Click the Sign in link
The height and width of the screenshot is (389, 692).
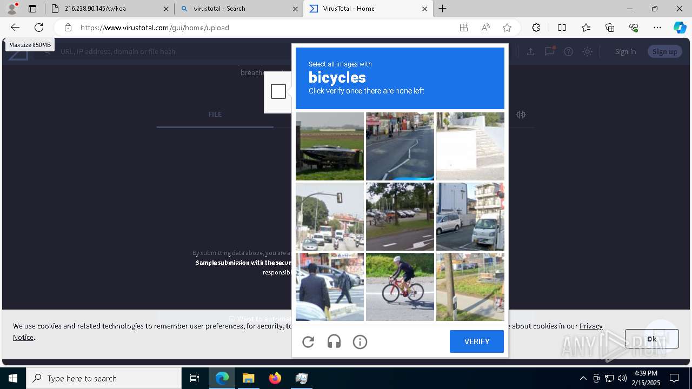point(626,51)
